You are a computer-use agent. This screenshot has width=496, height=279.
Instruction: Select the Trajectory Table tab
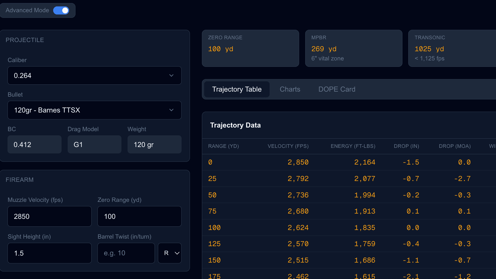coord(237,89)
